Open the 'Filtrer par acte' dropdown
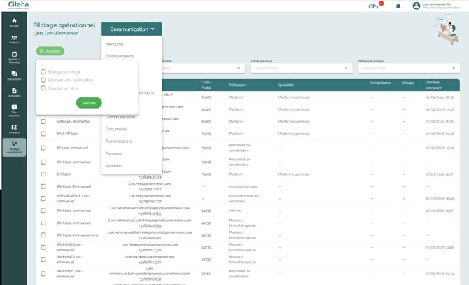Viewport: 469px width, 285px height. click(301, 68)
